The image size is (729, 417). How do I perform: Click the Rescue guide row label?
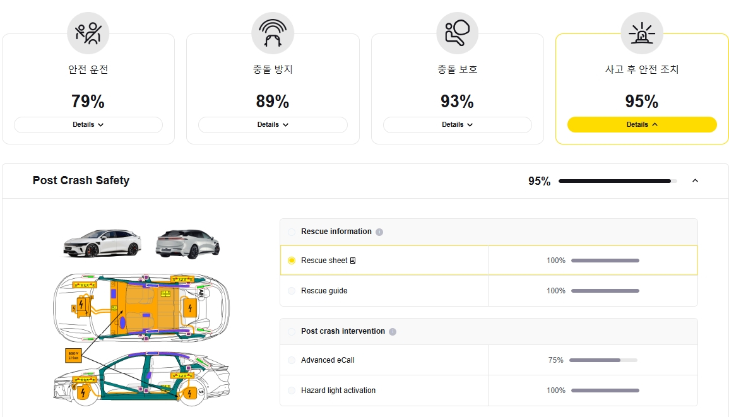click(324, 291)
